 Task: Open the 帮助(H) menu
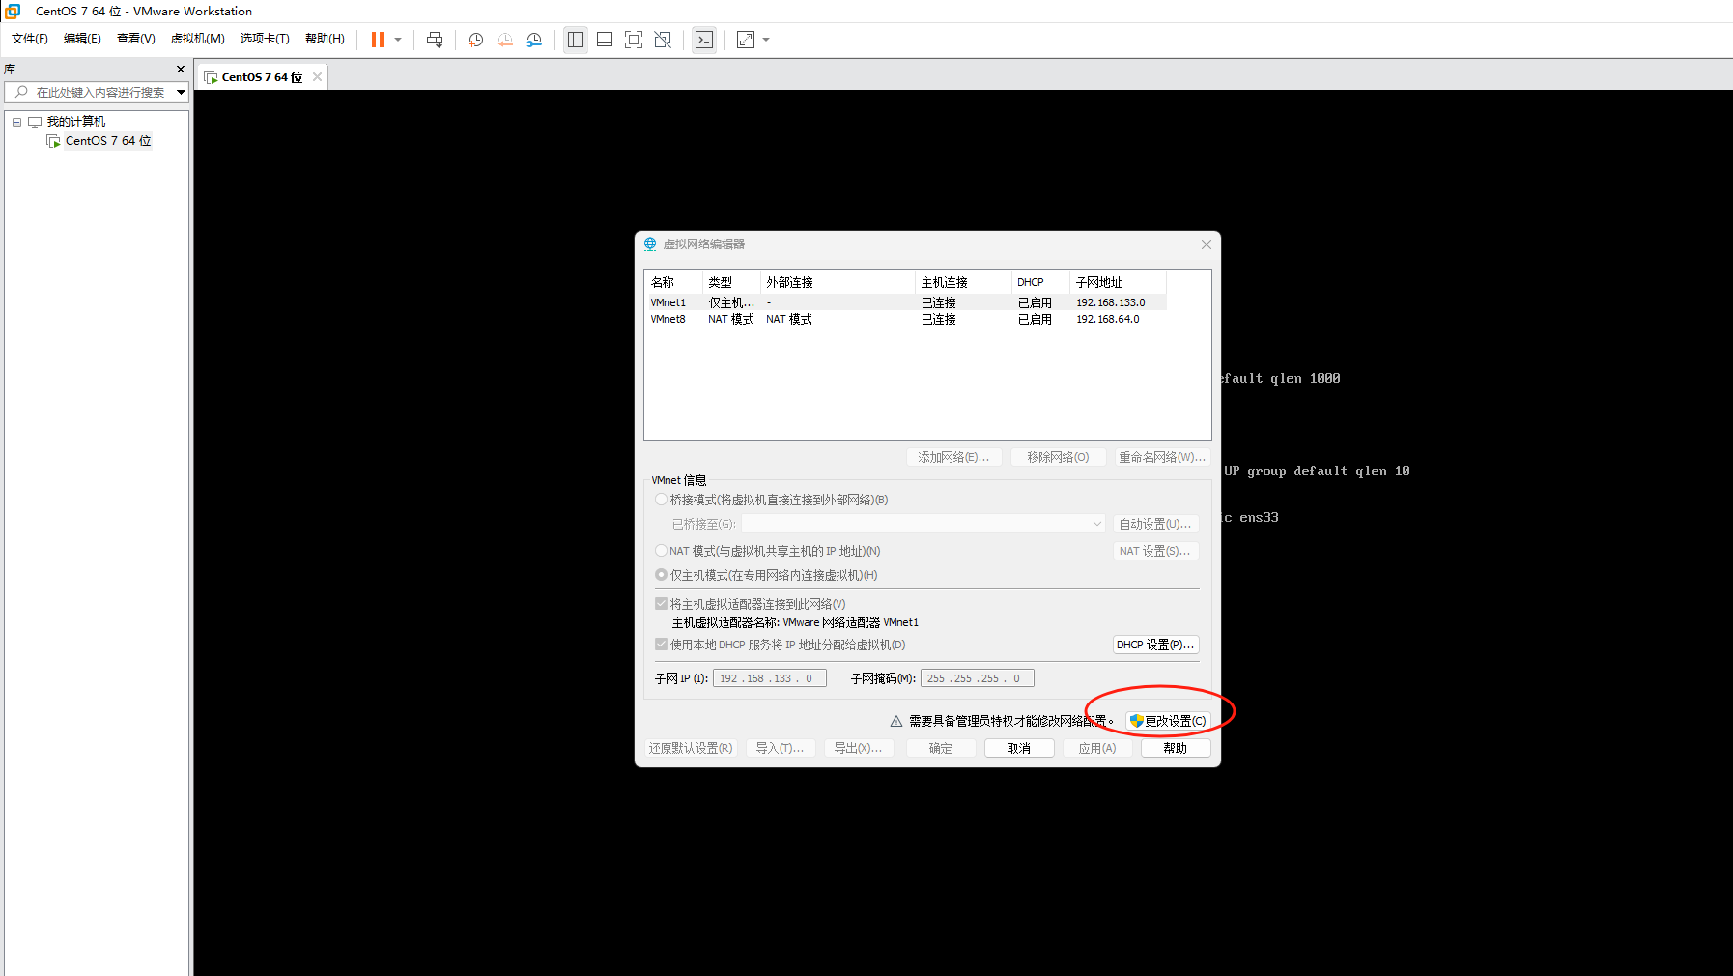click(325, 39)
